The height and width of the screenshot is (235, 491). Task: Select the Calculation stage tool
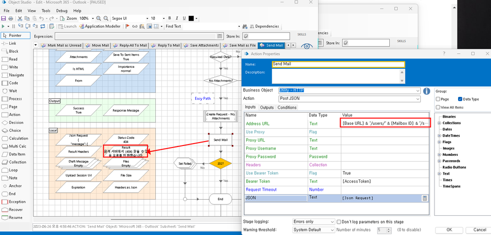click(18, 138)
